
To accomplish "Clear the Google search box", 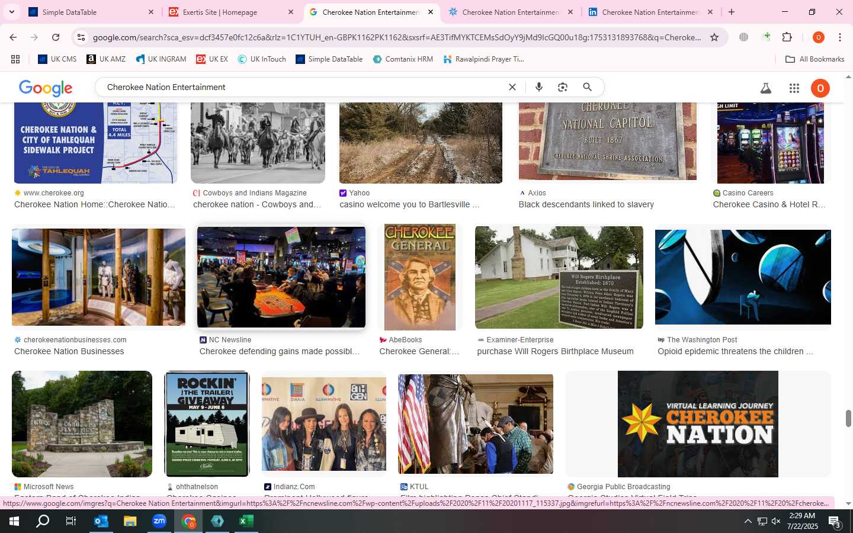I will 512,87.
